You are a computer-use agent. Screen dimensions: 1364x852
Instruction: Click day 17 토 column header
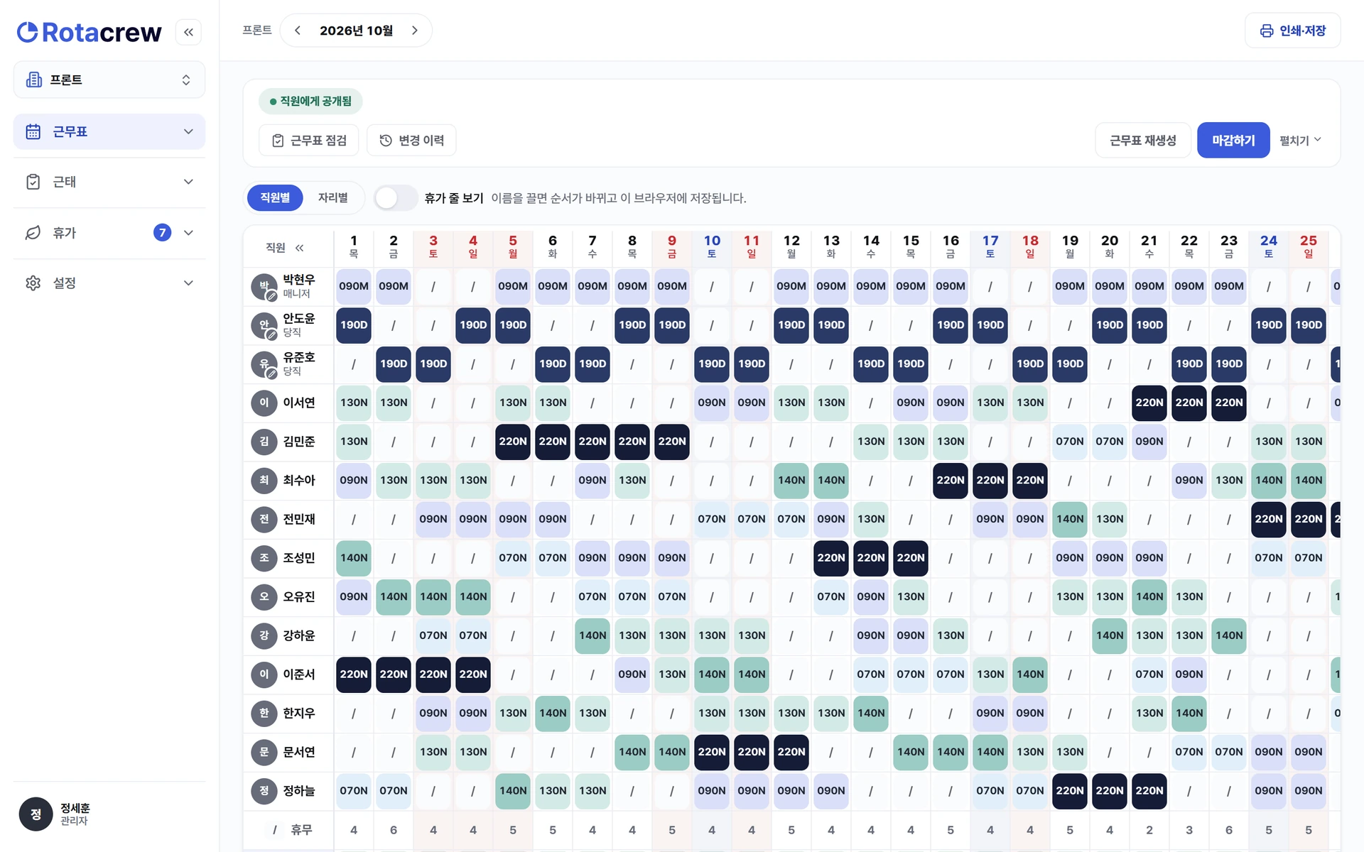[990, 246]
